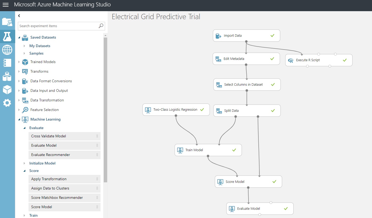The width and height of the screenshot is (372, 218).
Task: Open the Projects sidebar icon
Action: (x=7, y=22)
